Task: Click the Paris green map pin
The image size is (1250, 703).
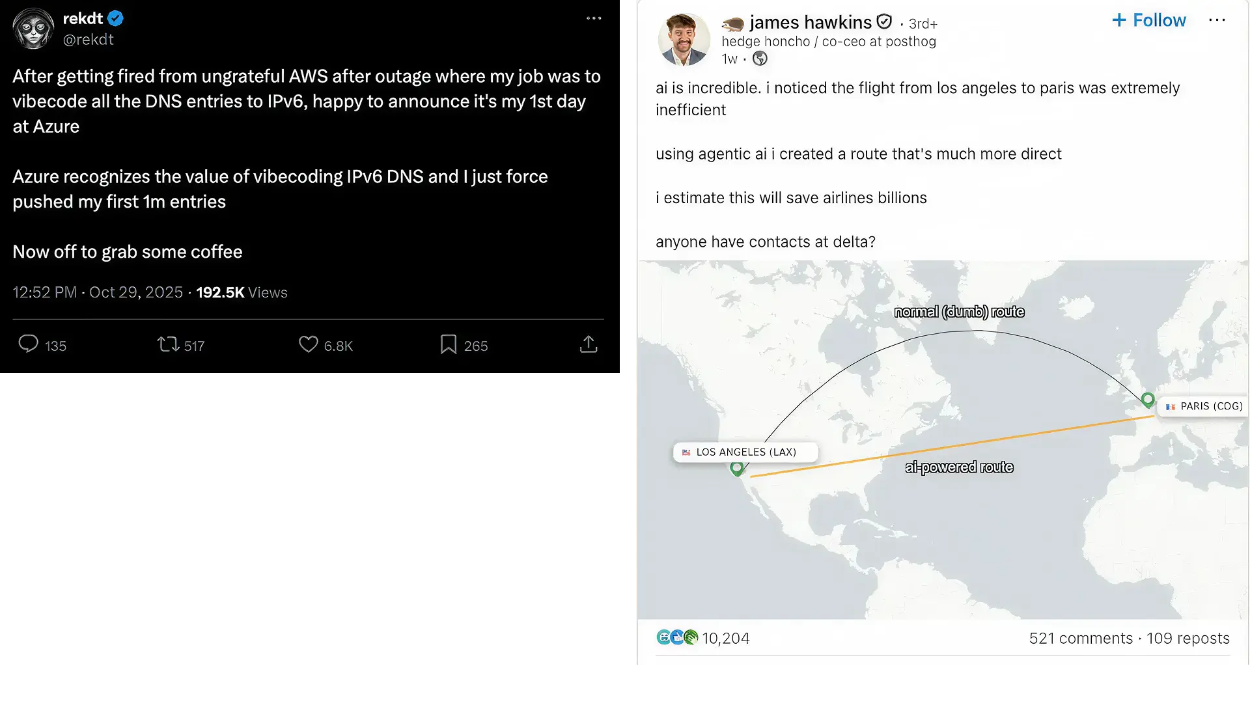Action: pyautogui.click(x=1148, y=399)
